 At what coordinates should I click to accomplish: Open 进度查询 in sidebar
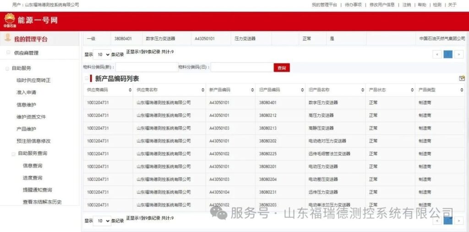point(33,178)
